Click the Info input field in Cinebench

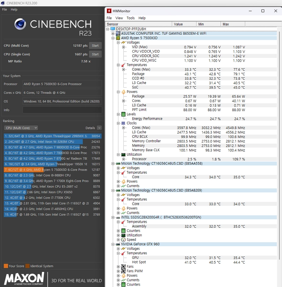[x=62, y=110]
